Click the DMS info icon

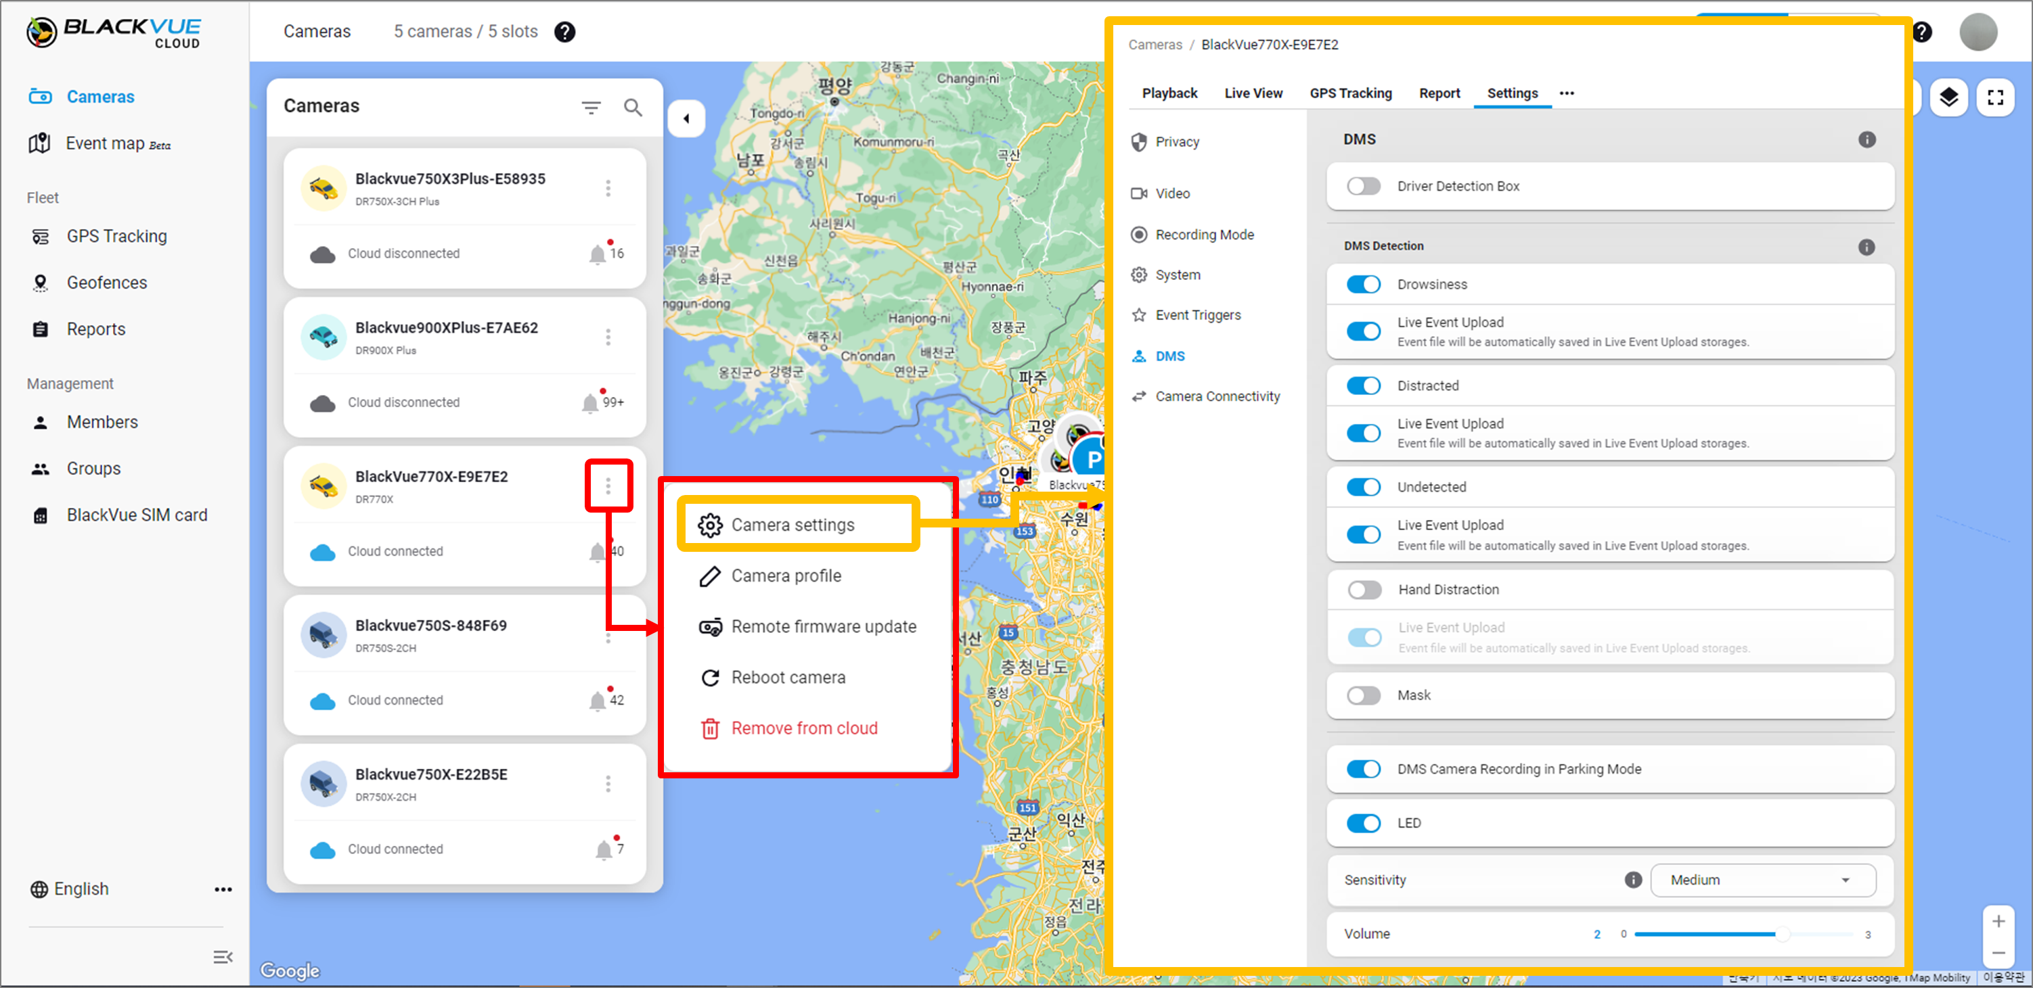(x=1867, y=139)
